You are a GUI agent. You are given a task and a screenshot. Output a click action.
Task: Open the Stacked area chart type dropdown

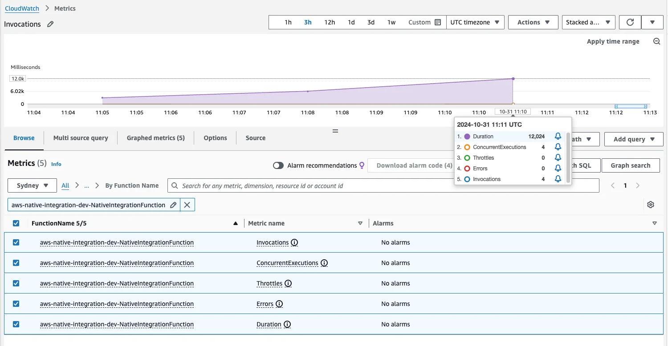click(x=588, y=22)
